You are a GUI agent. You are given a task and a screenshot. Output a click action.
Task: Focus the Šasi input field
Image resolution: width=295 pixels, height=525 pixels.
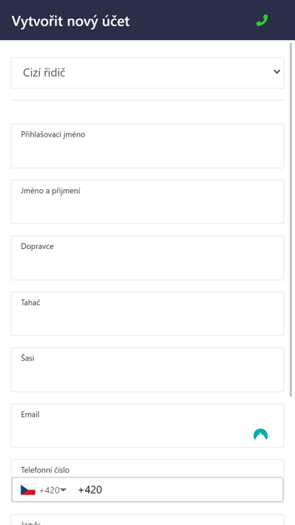point(147,370)
